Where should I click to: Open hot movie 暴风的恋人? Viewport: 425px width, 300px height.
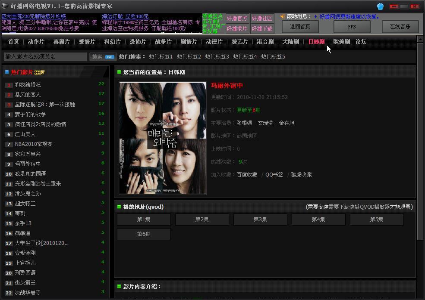[x=28, y=95]
